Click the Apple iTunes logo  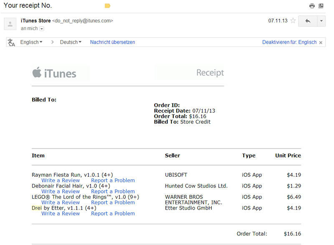pyautogui.click(x=54, y=73)
